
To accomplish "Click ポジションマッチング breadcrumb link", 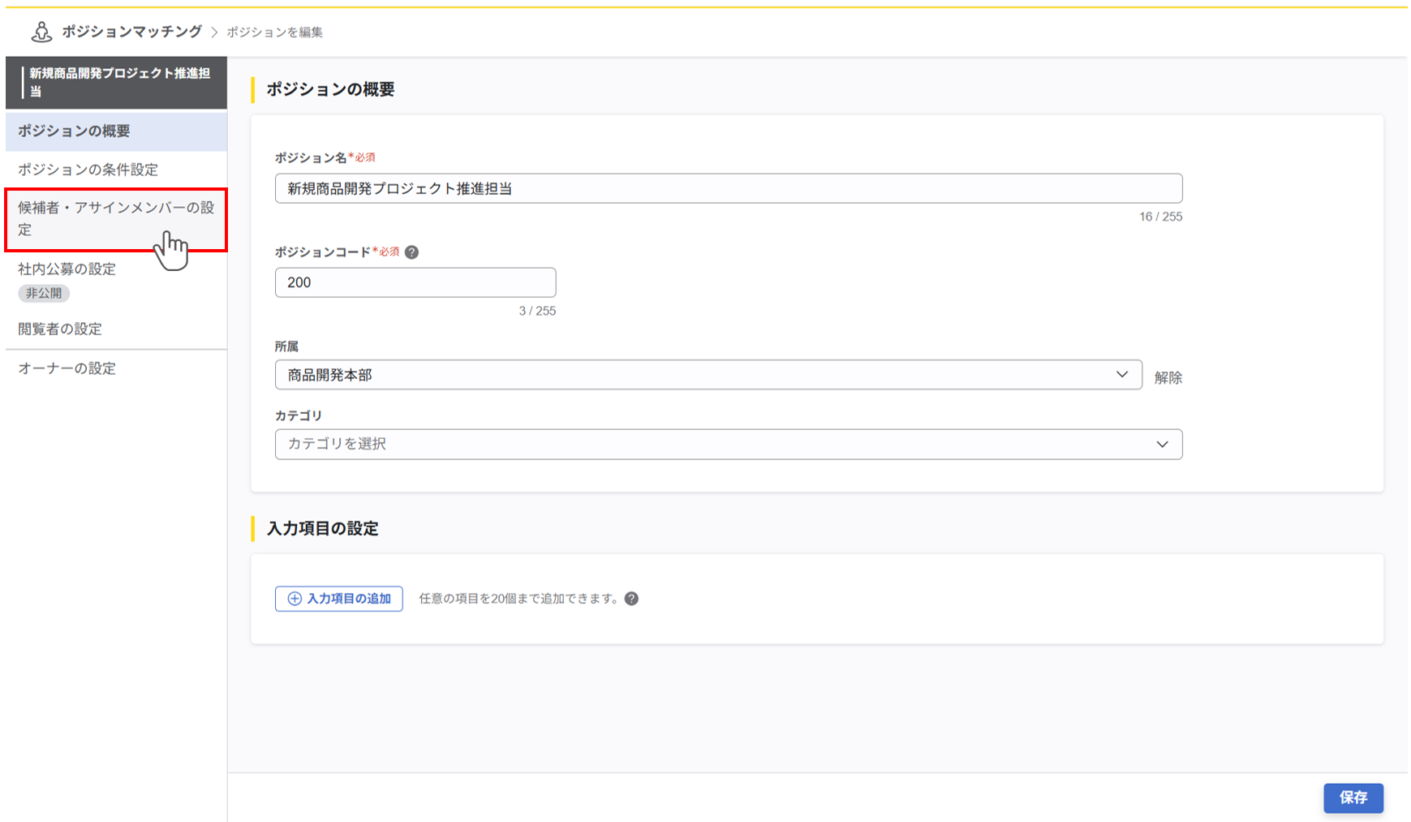I will click(x=131, y=32).
